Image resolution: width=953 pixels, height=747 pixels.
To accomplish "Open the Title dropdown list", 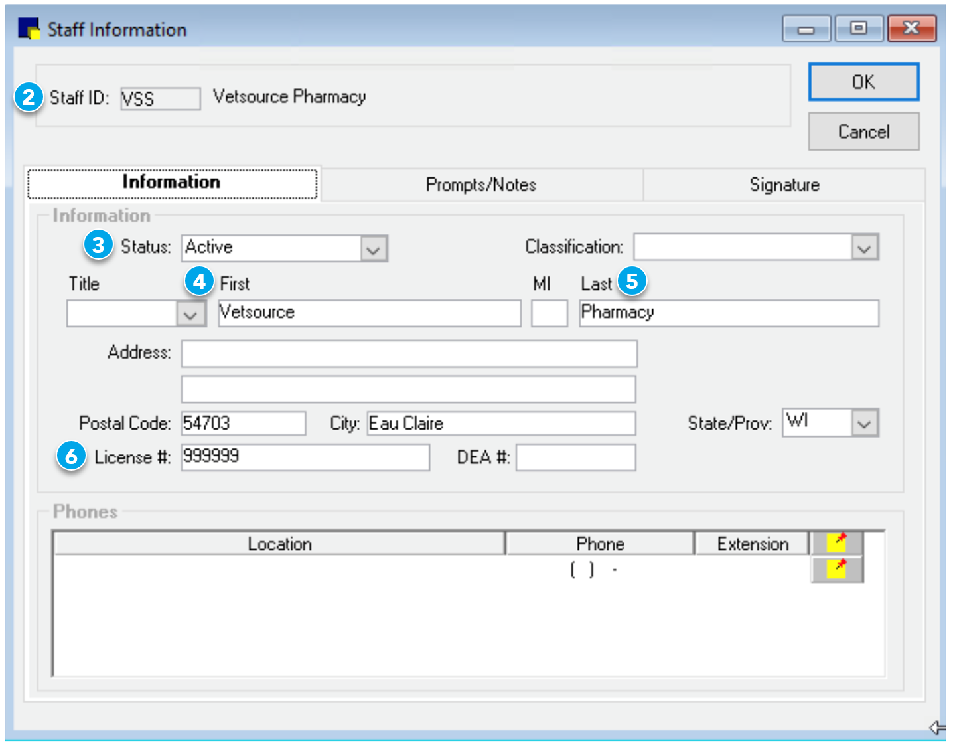I will (x=190, y=313).
